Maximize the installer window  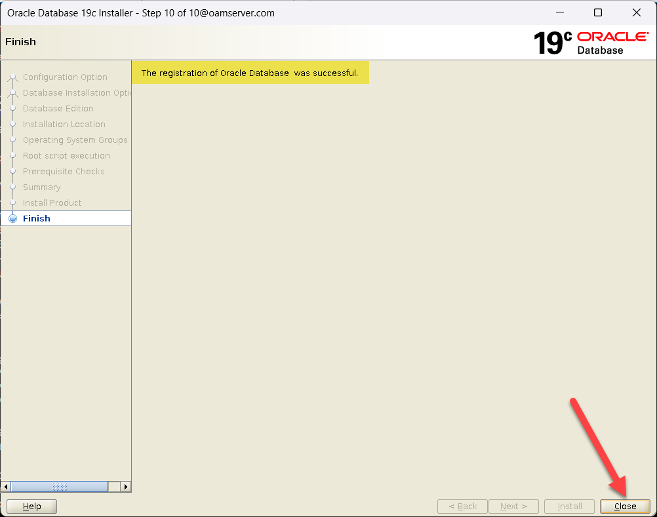pos(597,12)
